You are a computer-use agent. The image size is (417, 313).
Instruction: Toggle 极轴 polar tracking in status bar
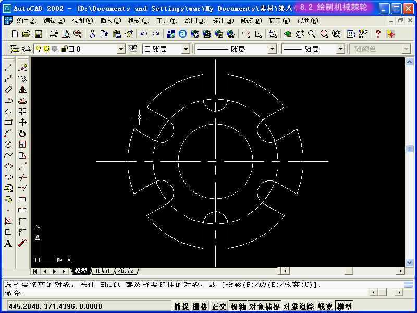point(238,306)
